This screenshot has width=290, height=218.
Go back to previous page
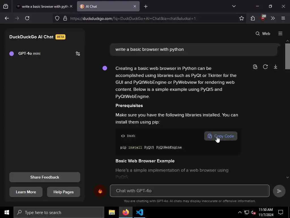click(7, 18)
